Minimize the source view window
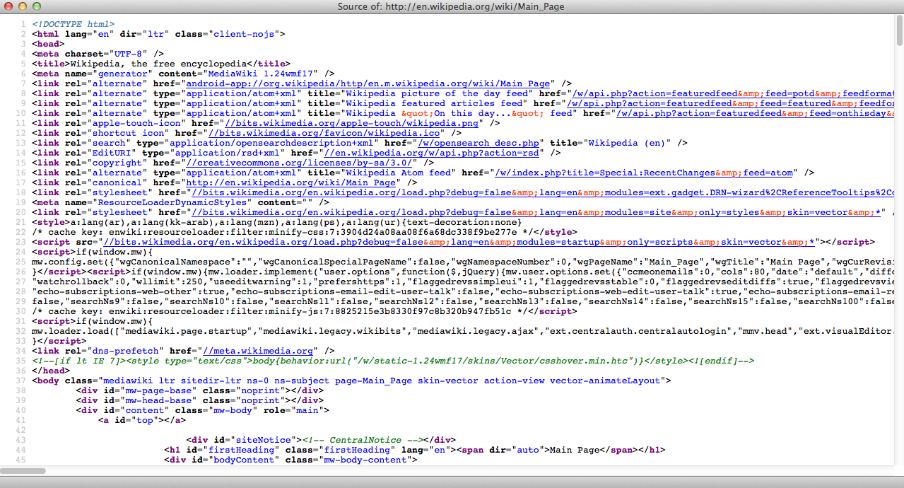This screenshot has width=904, height=488. tap(22, 6)
